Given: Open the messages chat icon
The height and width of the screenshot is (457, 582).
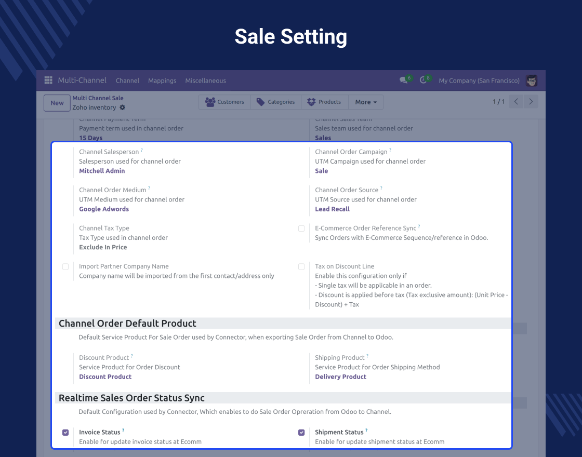Looking at the screenshot, I should (x=403, y=80).
